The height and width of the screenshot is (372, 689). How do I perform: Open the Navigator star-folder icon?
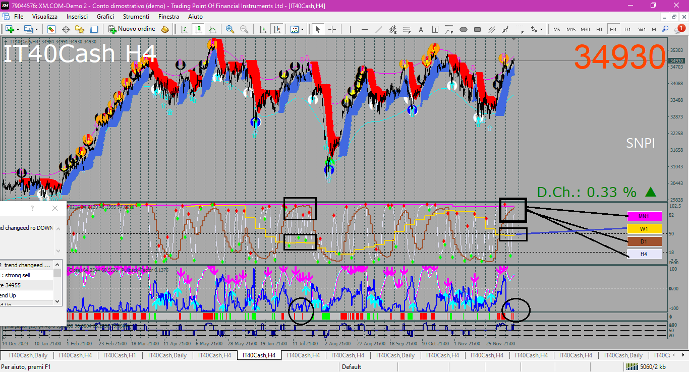80,29
